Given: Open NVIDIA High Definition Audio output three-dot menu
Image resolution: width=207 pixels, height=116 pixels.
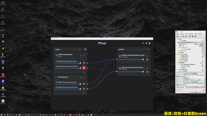Looking at the screenshot, I should pyautogui.click(x=147, y=56).
